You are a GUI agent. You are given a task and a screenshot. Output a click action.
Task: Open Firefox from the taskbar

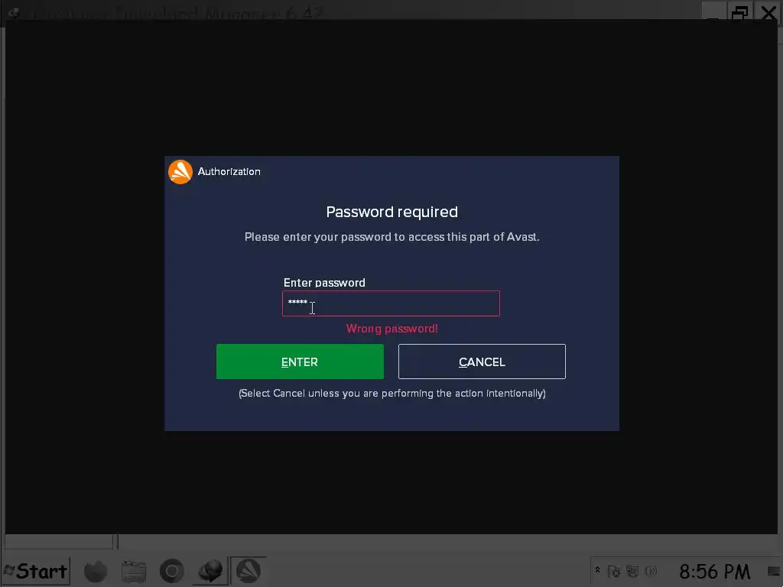coord(96,571)
